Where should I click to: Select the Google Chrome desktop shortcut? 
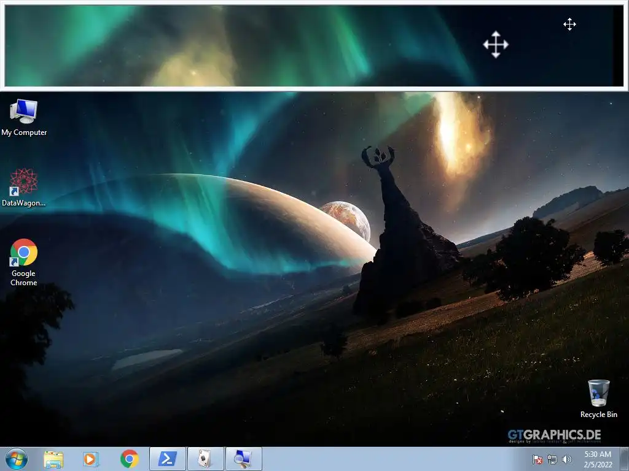coord(24,262)
